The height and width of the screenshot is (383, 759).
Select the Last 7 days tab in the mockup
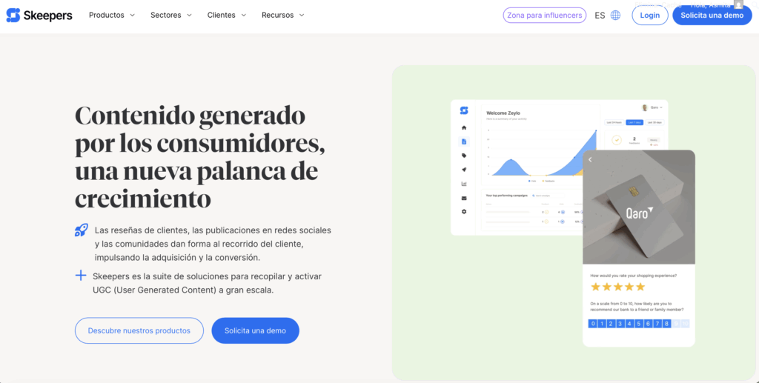click(x=634, y=122)
